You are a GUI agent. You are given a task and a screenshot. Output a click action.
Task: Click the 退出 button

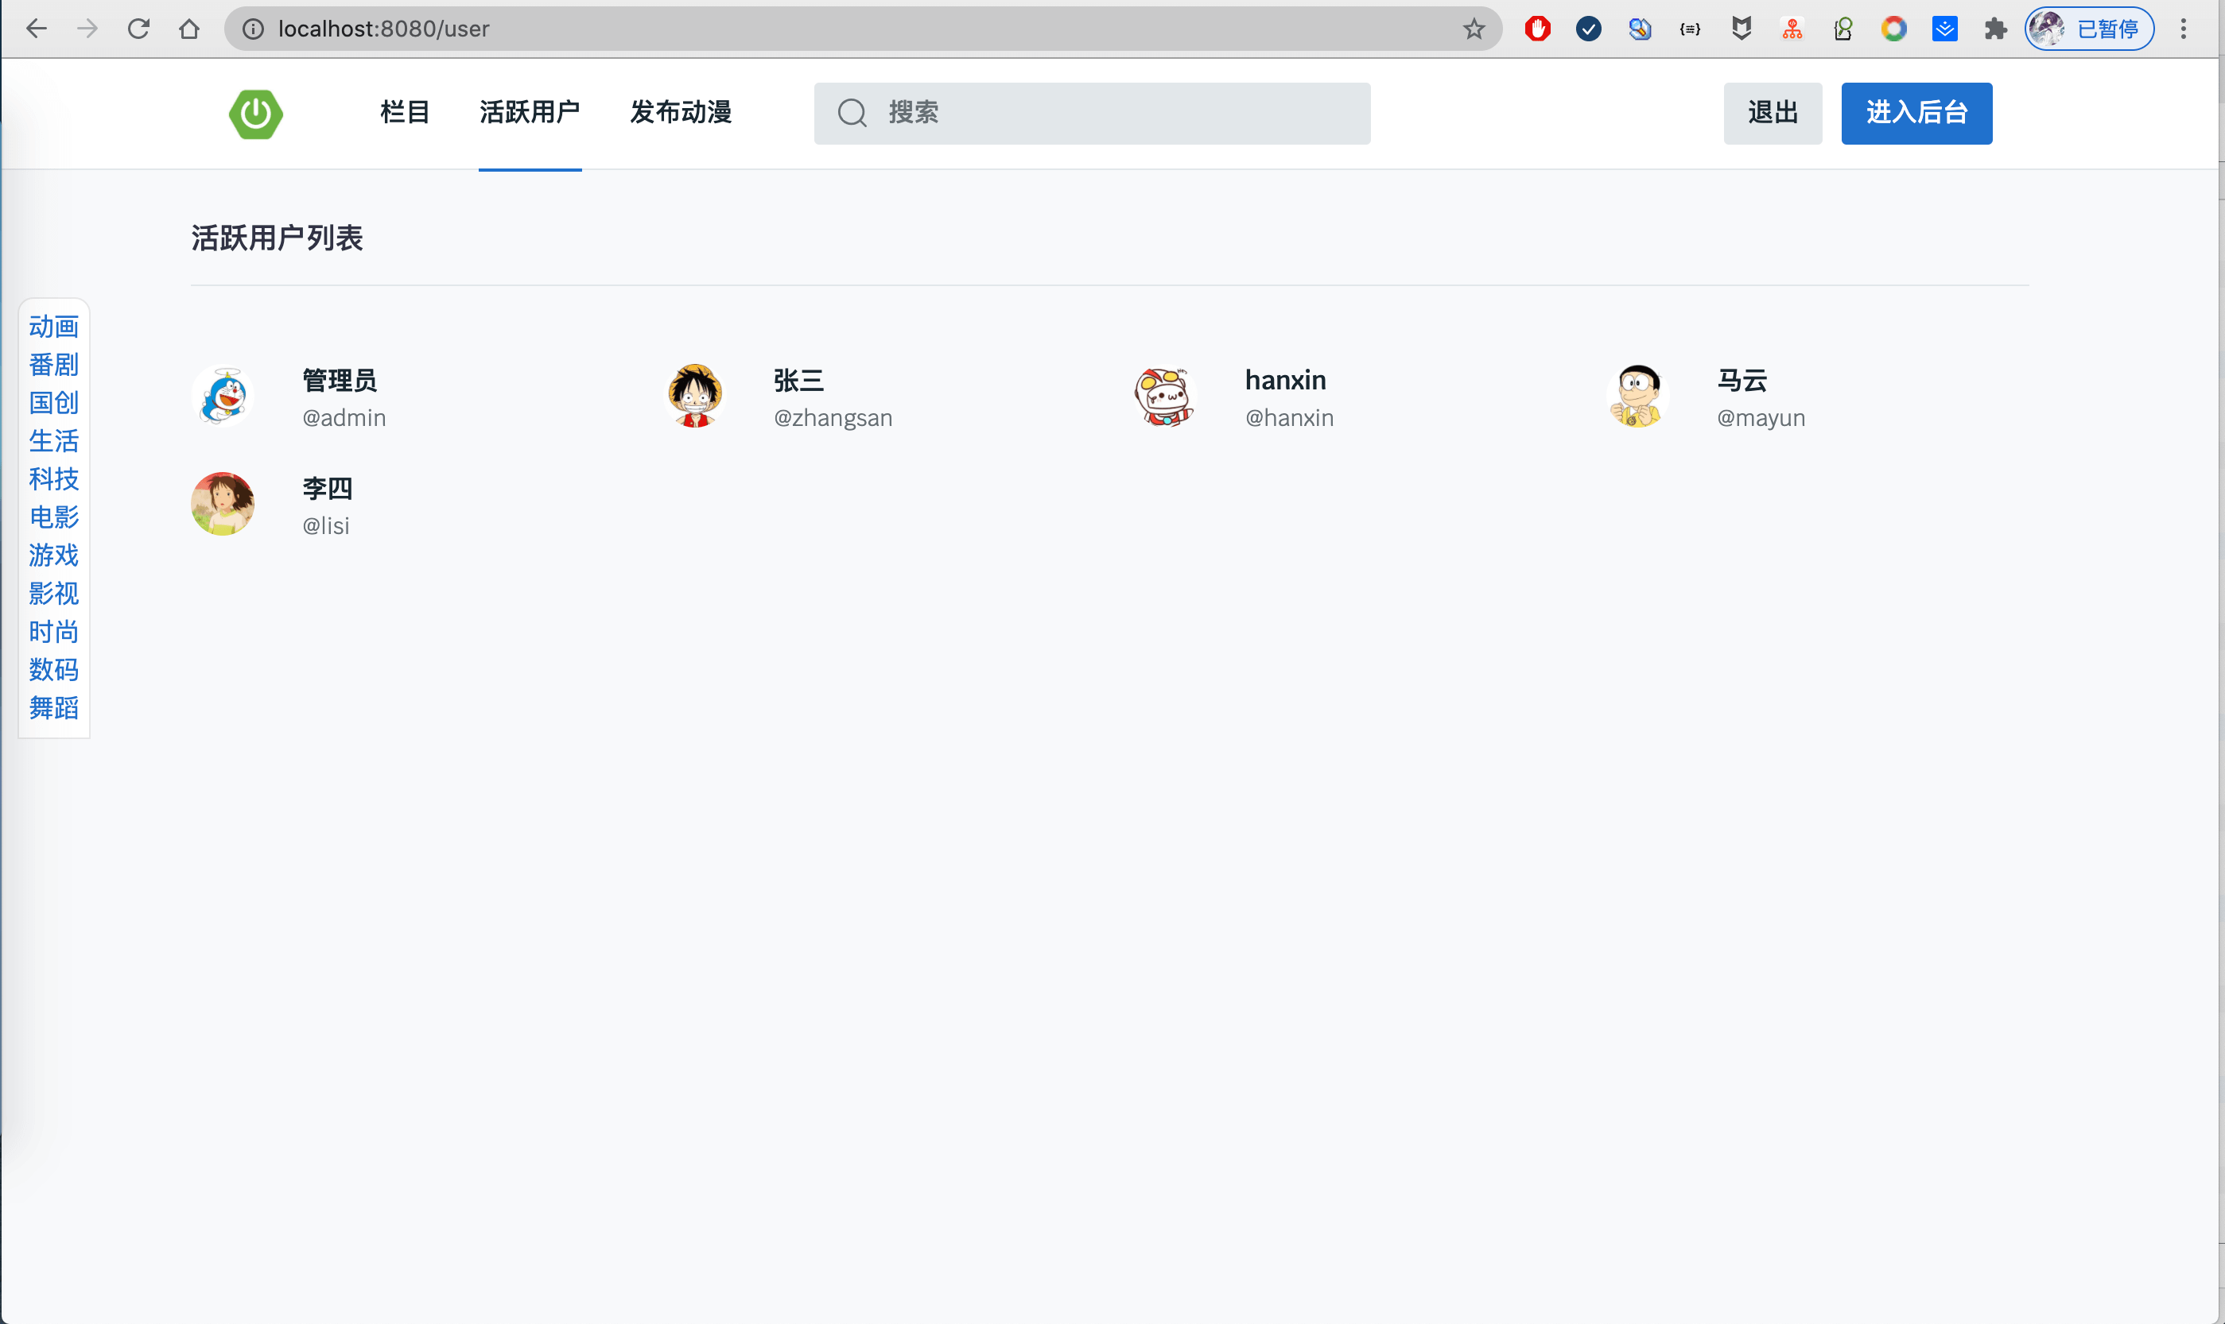1772,114
